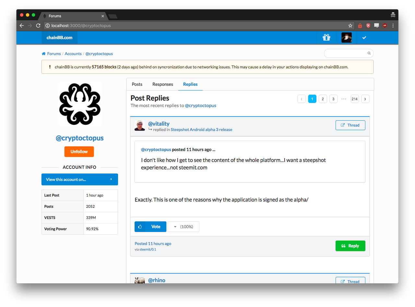Click the search magnifier icon
This screenshot has height=307, width=415.
[x=369, y=53]
